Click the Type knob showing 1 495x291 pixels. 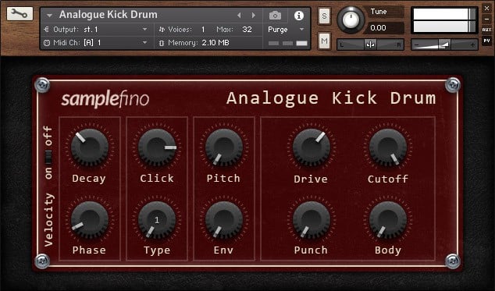pyautogui.click(x=157, y=220)
